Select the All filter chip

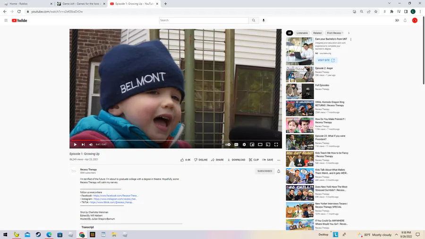pos(289,33)
